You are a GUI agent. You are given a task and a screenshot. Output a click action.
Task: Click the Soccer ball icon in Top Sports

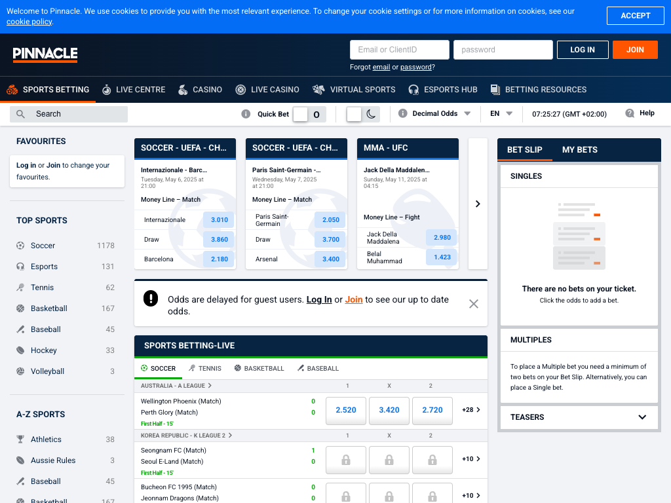pos(20,246)
